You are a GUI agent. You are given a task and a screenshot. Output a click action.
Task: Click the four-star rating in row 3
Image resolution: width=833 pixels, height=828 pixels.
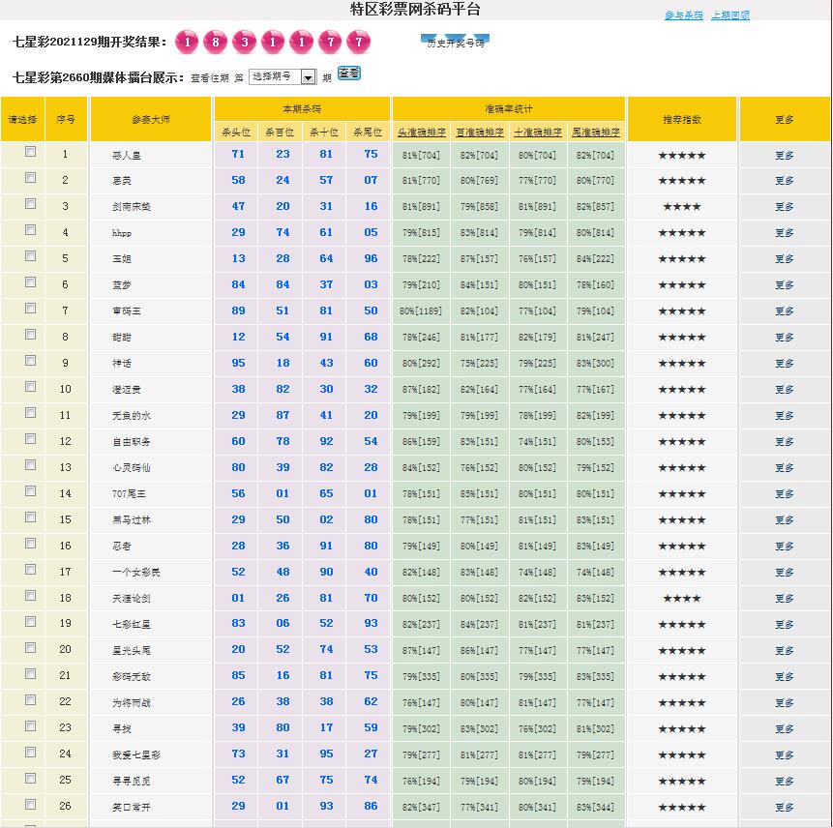coord(682,207)
